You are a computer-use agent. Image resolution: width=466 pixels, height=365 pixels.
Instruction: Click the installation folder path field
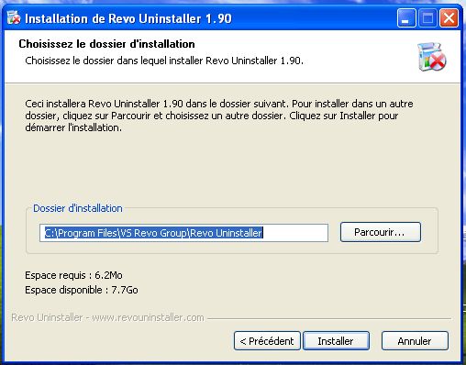pyautogui.click(x=183, y=233)
